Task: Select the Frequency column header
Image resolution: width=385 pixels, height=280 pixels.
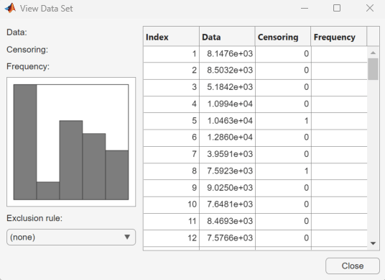Action: pyautogui.click(x=338, y=37)
